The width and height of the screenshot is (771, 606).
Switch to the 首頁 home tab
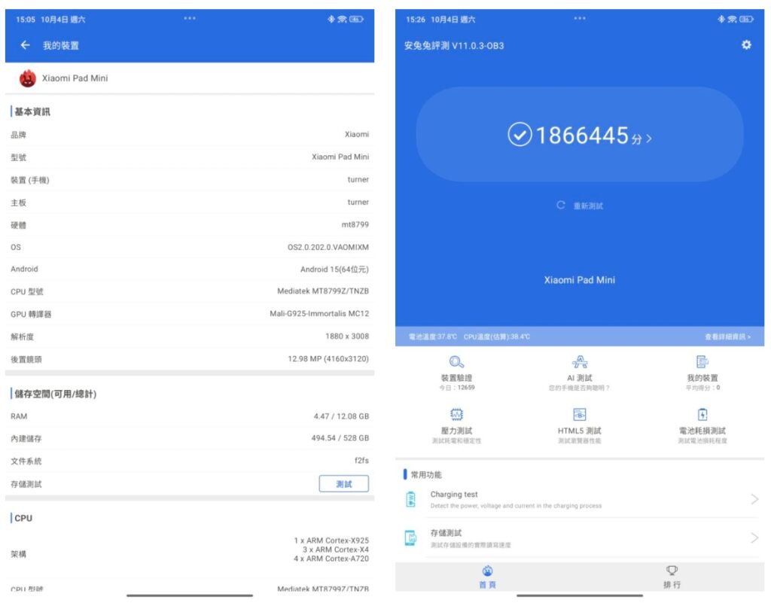pyautogui.click(x=487, y=577)
